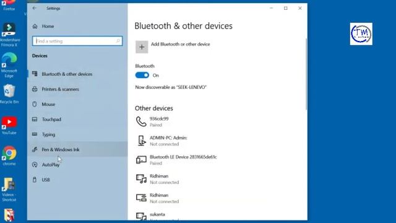396x223 pixels.
Task: Click the pen icon in sidebar
Action: point(35,149)
